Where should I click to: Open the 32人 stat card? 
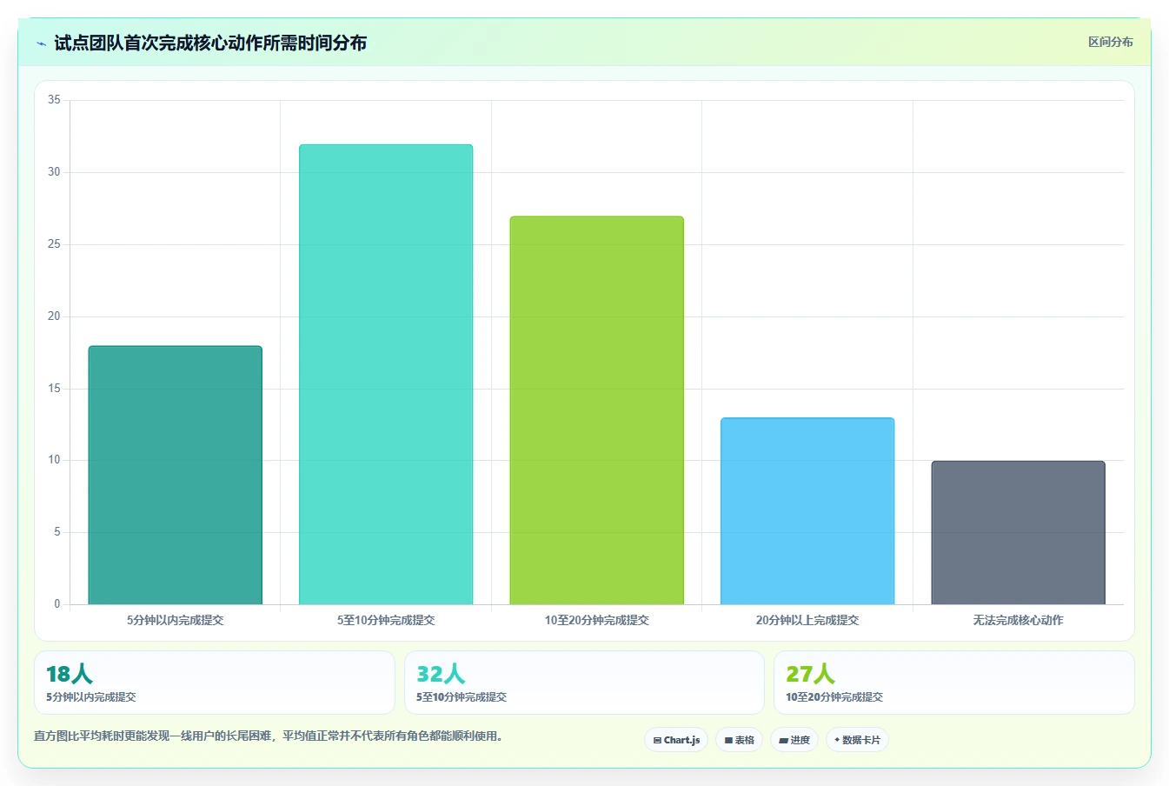584,683
